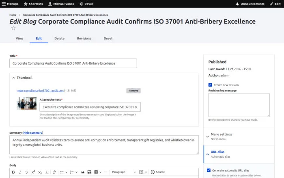This screenshot has width=284, height=178.
Task: Switch to the View tab
Action: (x=19, y=39)
